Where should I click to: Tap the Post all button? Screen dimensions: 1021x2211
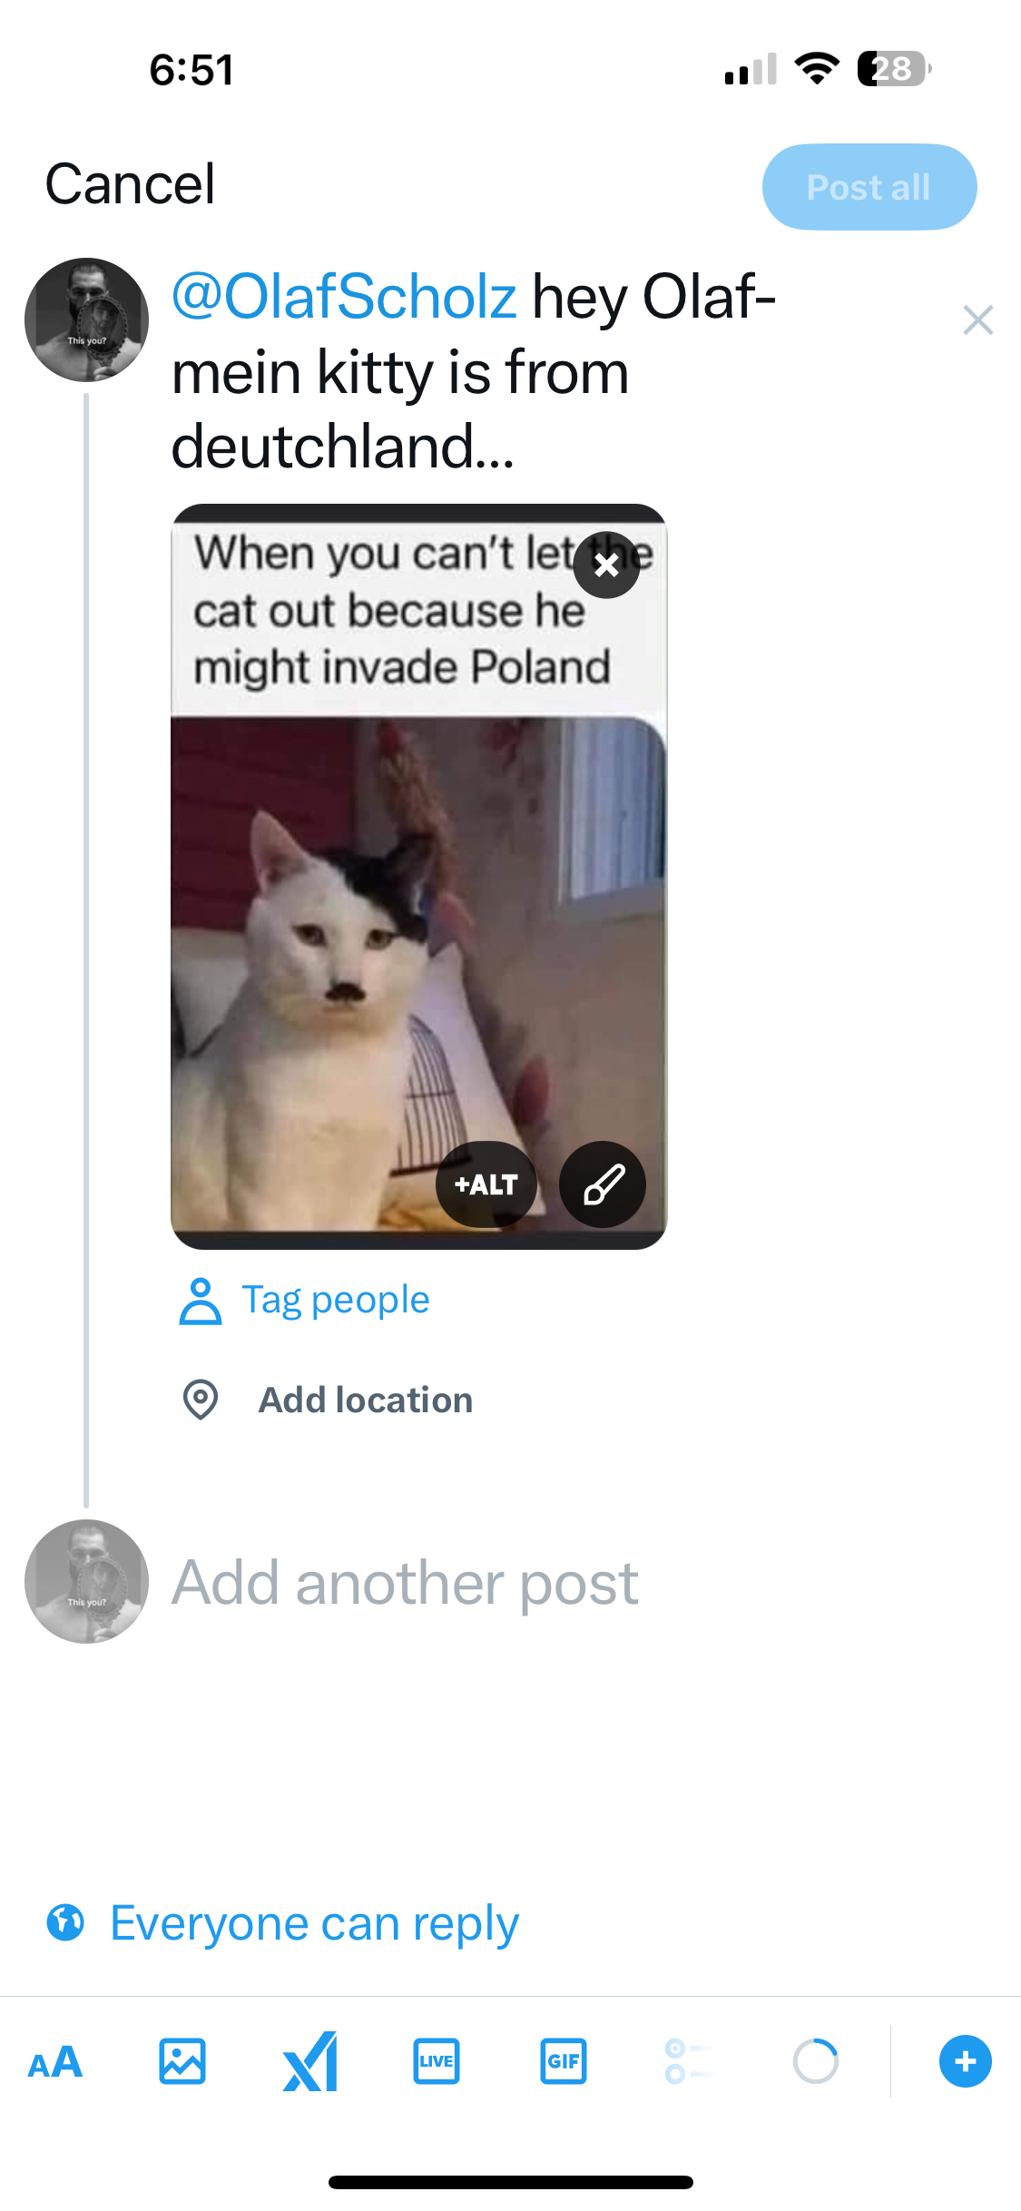pyautogui.click(x=869, y=187)
